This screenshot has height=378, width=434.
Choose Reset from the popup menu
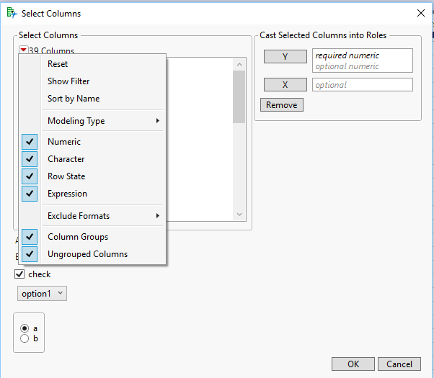click(x=58, y=64)
